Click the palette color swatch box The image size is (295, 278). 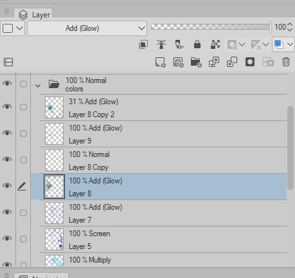[x=8, y=28]
